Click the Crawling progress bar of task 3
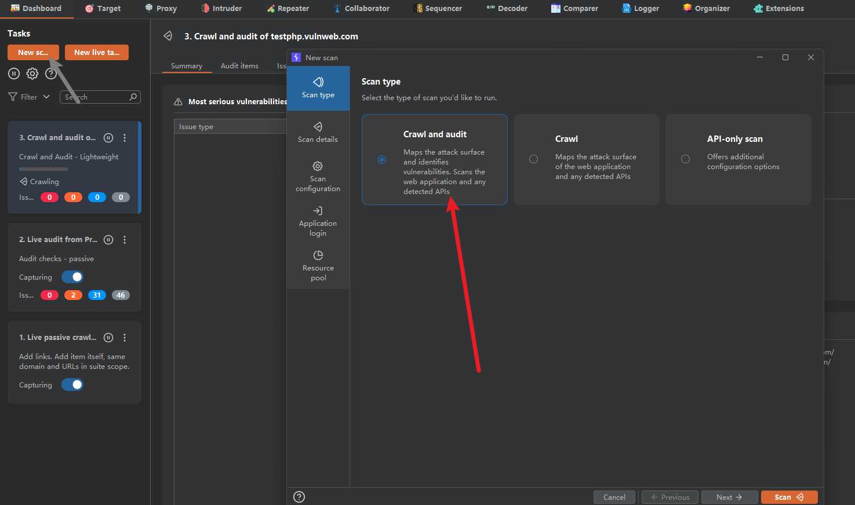The image size is (855, 505). pos(43,169)
